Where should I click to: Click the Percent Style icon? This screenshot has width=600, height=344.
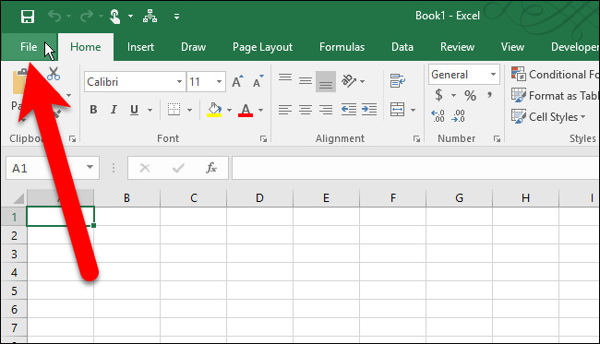coord(470,95)
